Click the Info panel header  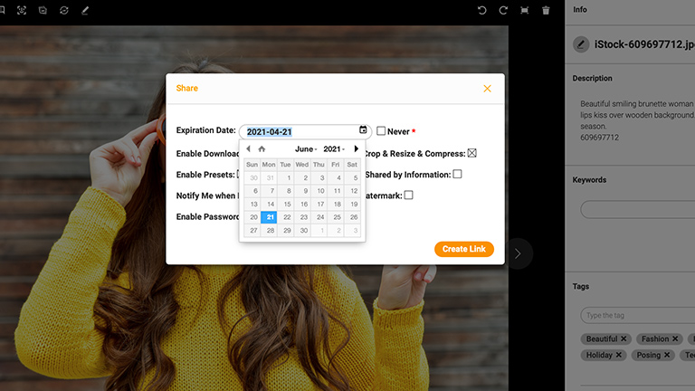tap(579, 10)
